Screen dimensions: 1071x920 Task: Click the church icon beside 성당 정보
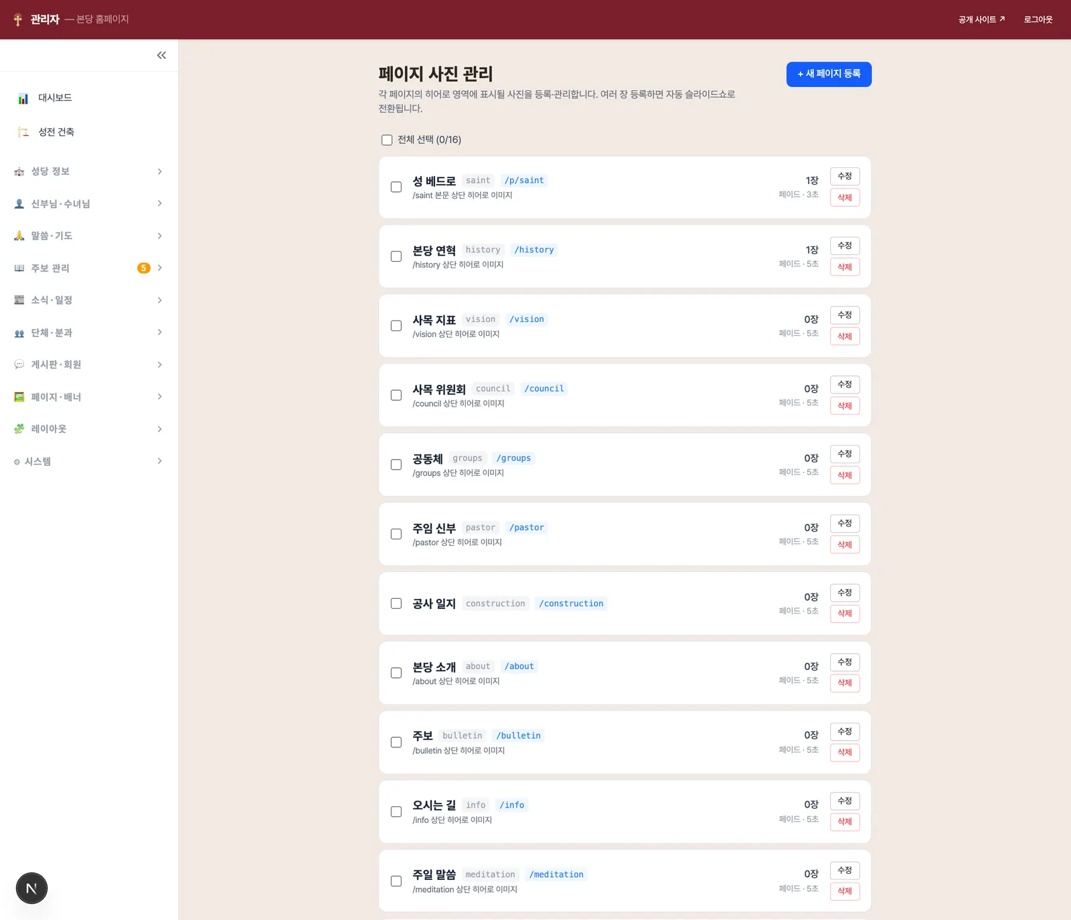point(19,172)
